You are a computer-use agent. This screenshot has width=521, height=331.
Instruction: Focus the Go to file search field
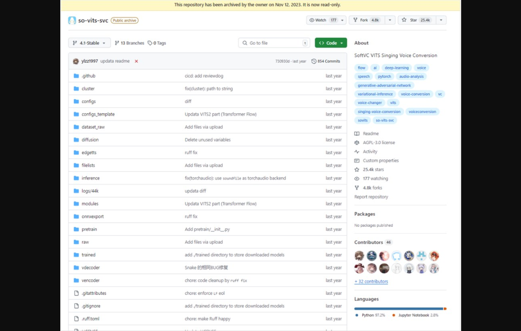[274, 43]
